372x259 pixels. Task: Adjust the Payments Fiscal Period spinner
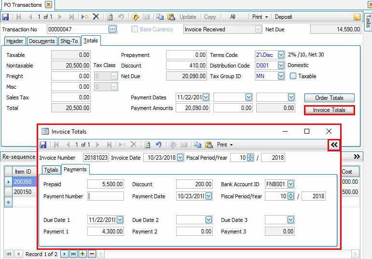(290, 196)
